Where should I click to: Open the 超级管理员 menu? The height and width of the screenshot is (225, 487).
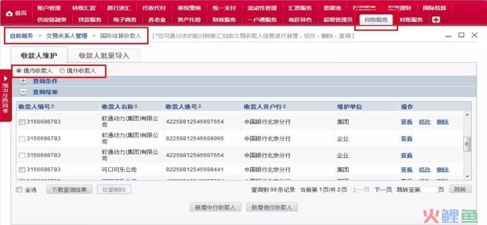pos(338,20)
